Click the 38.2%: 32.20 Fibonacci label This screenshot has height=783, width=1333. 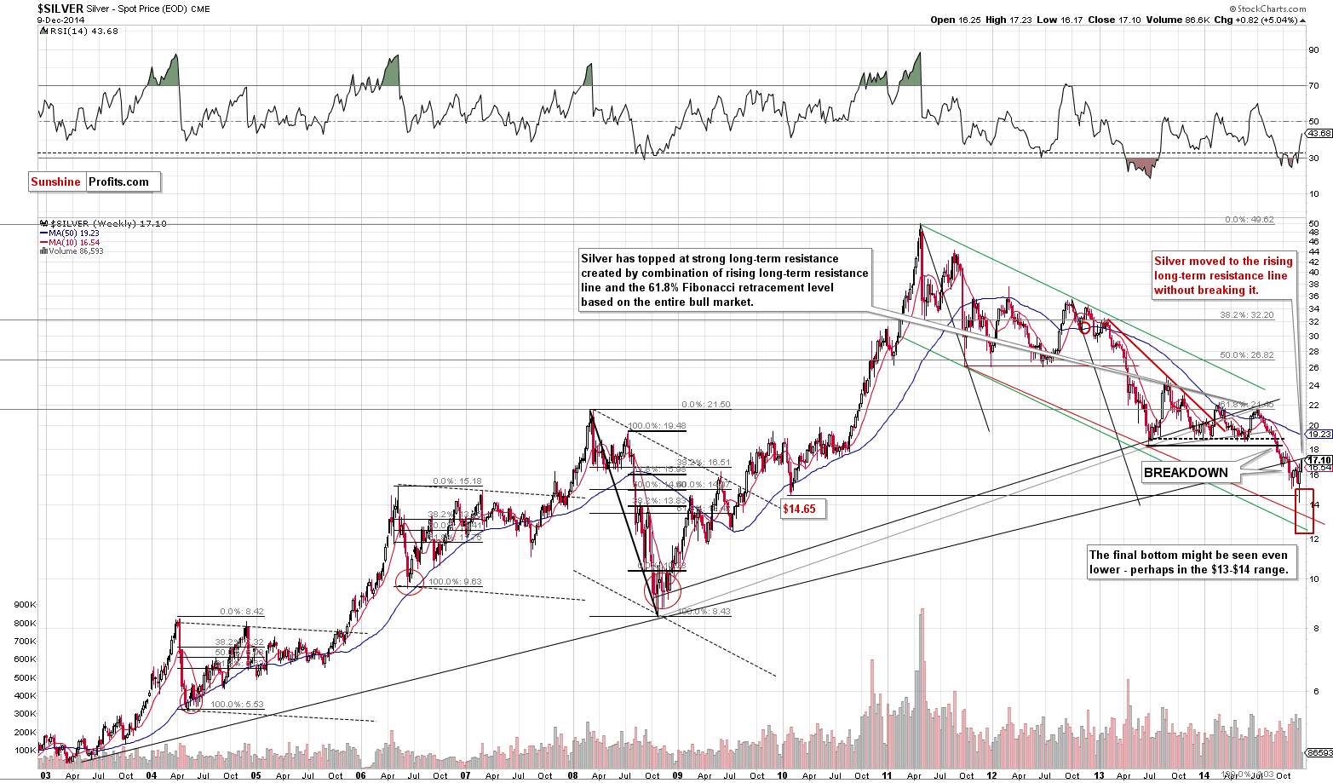(1247, 314)
